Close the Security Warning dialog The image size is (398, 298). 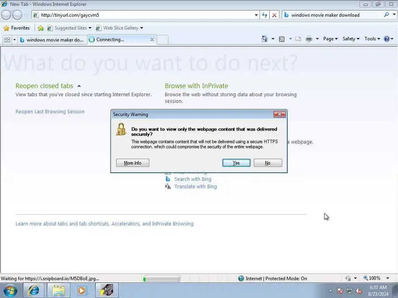tap(279, 114)
